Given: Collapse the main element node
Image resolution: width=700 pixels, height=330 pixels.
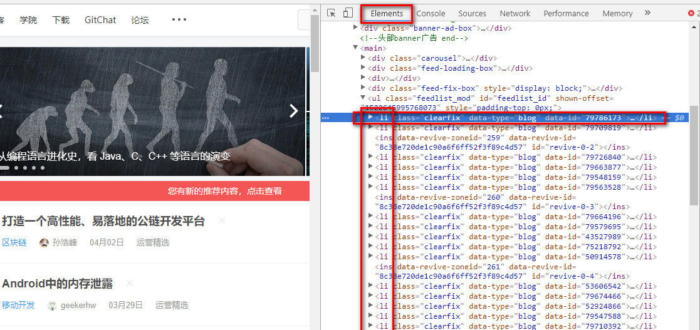Looking at the screenshot, I should pyautogui.click(x=356, y=48).
